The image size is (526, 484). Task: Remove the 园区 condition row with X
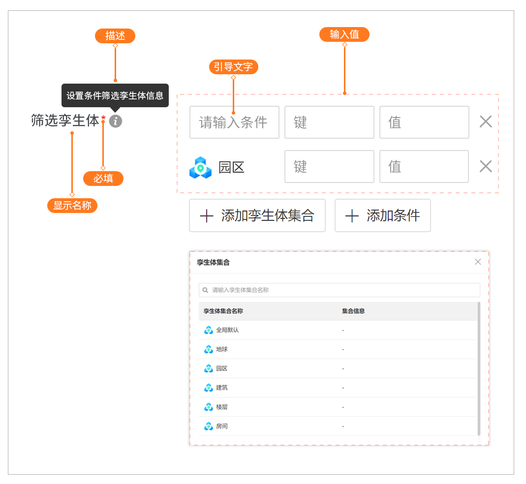point(485,167)
